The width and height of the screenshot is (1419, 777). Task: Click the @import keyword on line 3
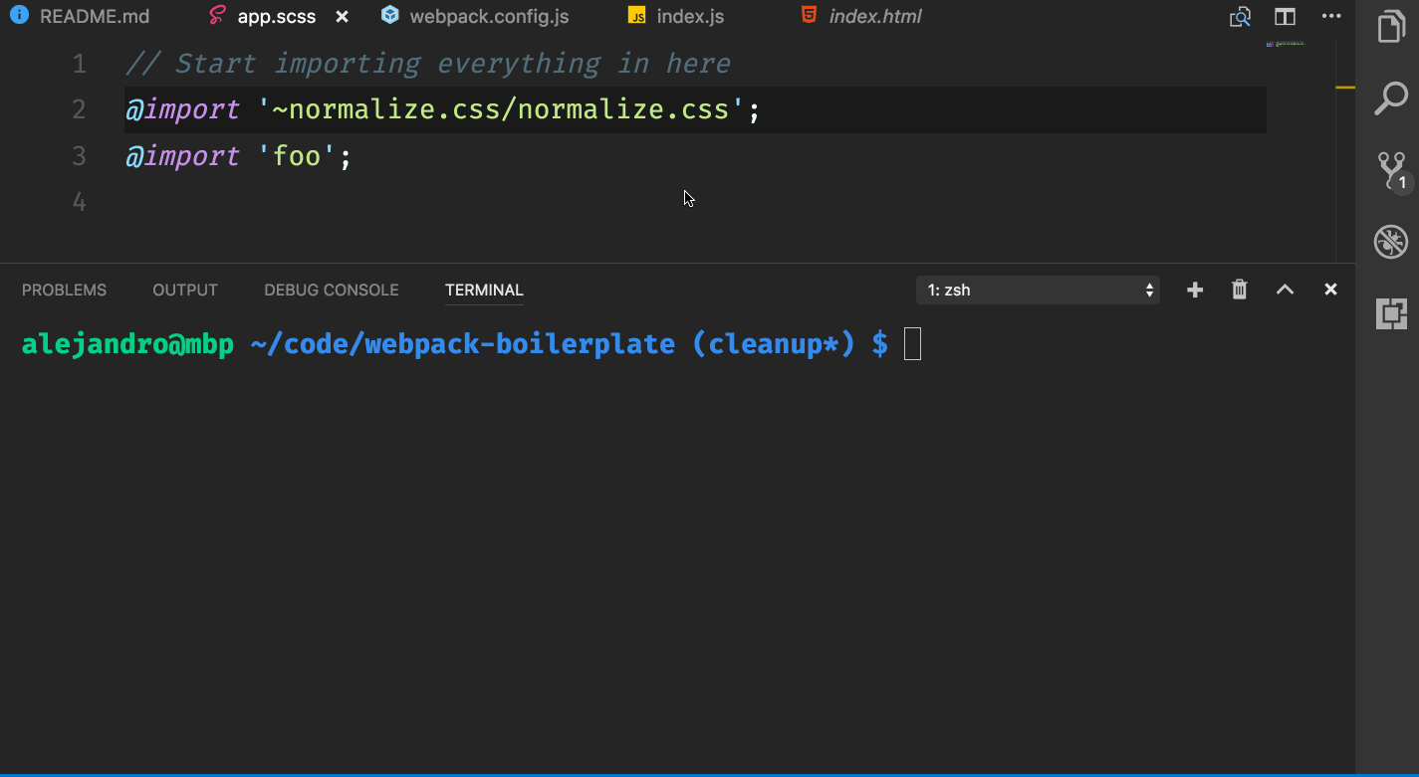pos(183,156)
